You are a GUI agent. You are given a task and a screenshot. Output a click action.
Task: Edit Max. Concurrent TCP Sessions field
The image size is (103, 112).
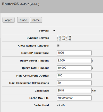coord(74,83)
